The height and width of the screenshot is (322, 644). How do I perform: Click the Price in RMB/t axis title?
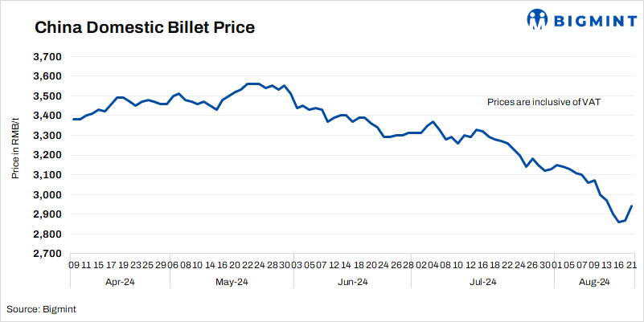tap(16, 156)
